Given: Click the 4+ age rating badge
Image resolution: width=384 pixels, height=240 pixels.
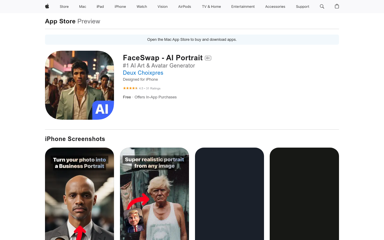Looking at the screenshot, I should pos(208,58).
